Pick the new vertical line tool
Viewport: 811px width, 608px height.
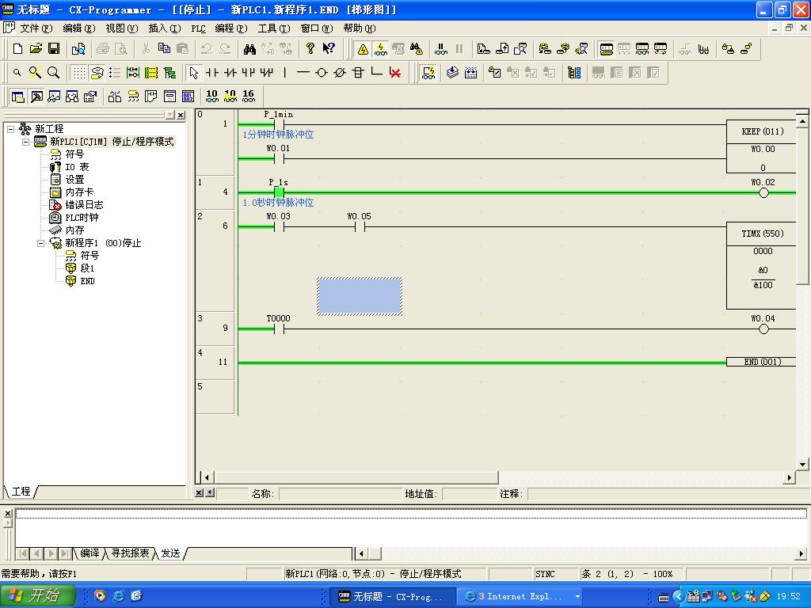point(285,73)
